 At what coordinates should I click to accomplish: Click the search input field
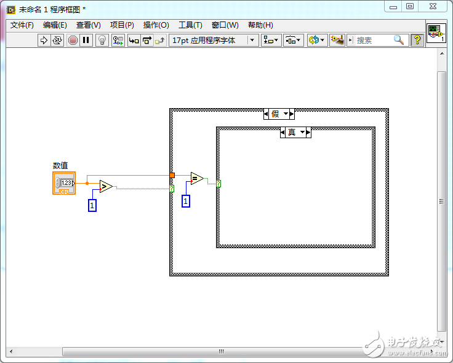pos(374,40)
